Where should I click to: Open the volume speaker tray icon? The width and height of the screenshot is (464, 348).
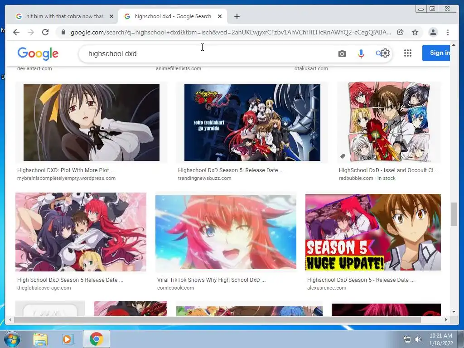coord(418,339)
